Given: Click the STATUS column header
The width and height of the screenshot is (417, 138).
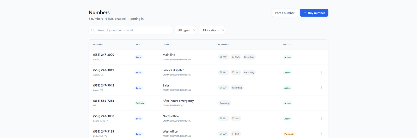Looking at the screenshot, I should 287,45.
